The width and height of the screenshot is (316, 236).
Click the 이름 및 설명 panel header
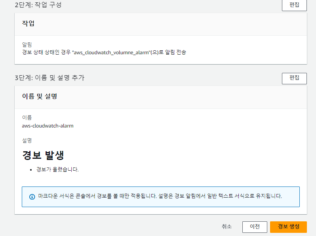coord(40,96)
